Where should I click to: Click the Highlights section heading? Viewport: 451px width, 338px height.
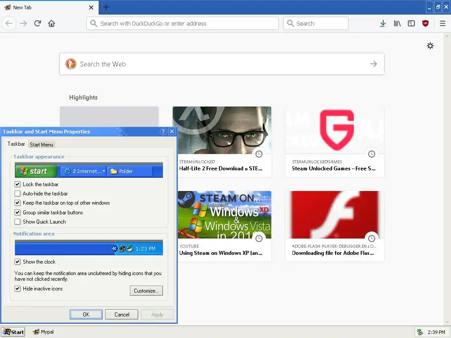point(83,97)
